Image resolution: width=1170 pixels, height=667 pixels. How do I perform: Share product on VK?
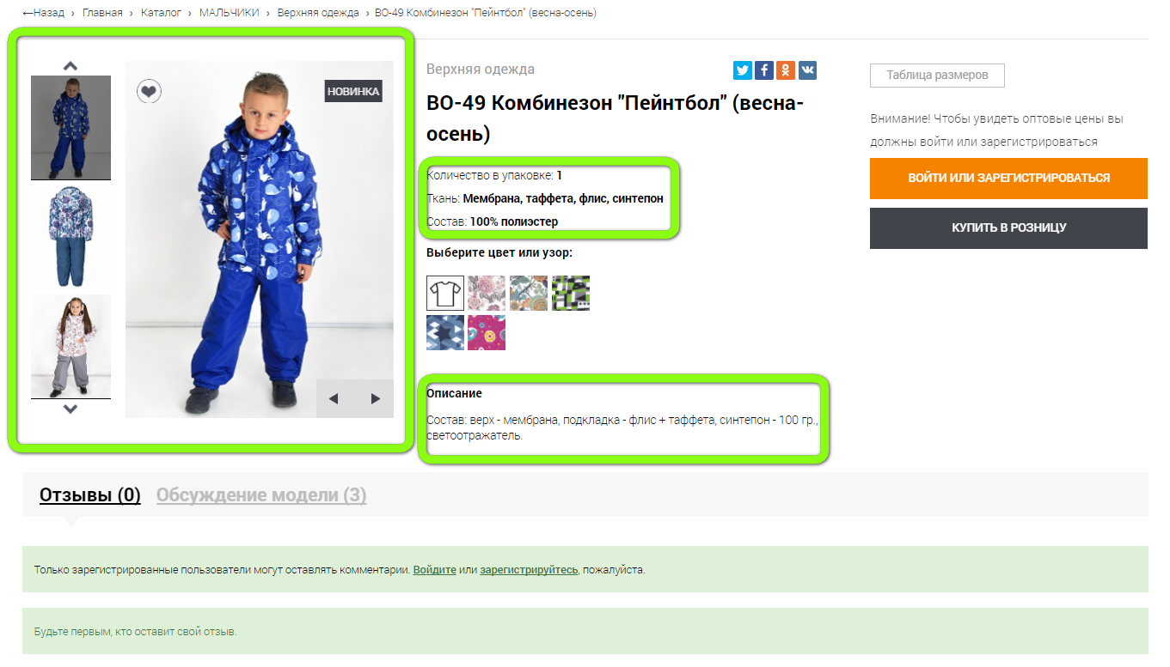click(807, 70)
